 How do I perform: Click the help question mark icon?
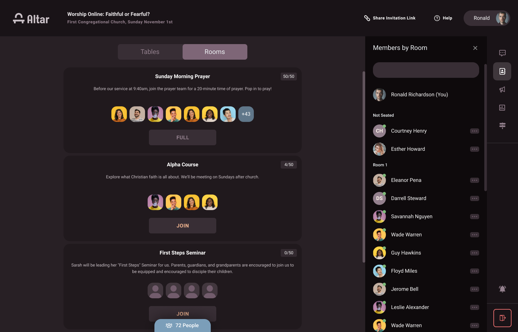pyautogui.click(x=437, y=18)
